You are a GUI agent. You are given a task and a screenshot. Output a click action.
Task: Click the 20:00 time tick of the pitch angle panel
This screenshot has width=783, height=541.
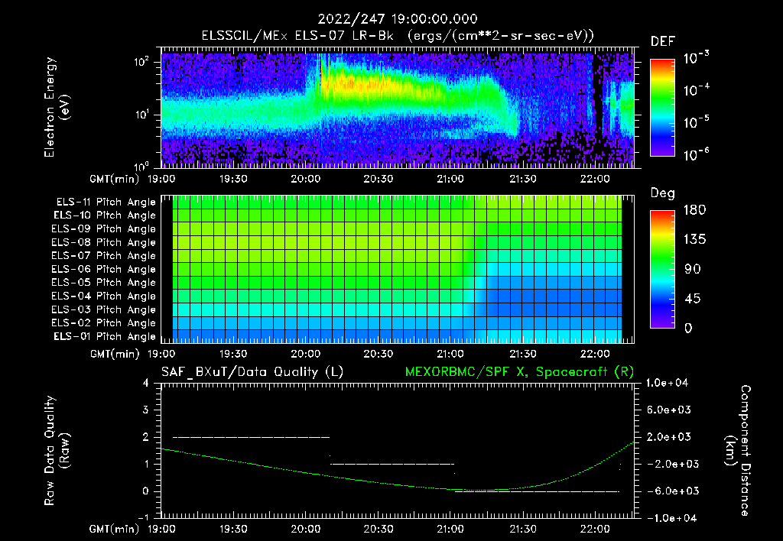point(306,354)
